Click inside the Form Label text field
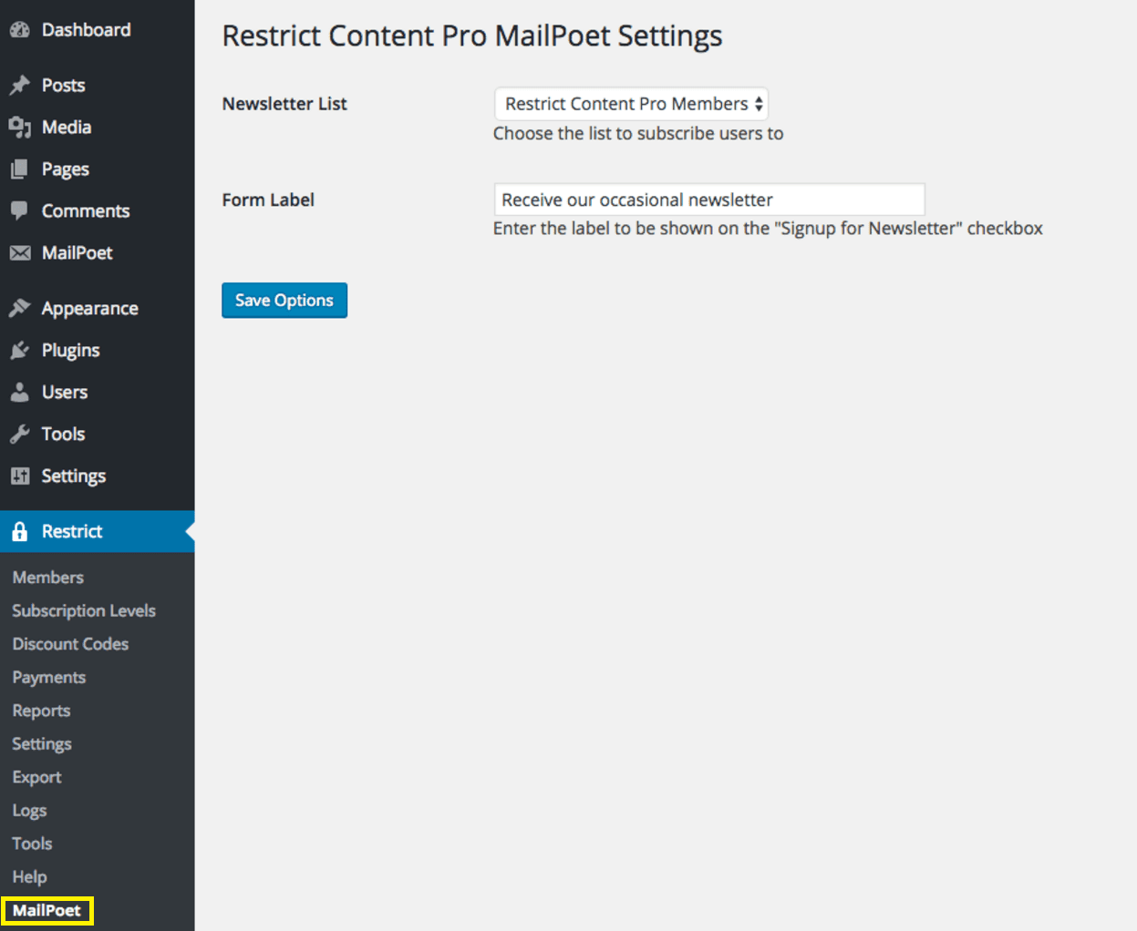 pyautogui.click(x=708, y=199)
